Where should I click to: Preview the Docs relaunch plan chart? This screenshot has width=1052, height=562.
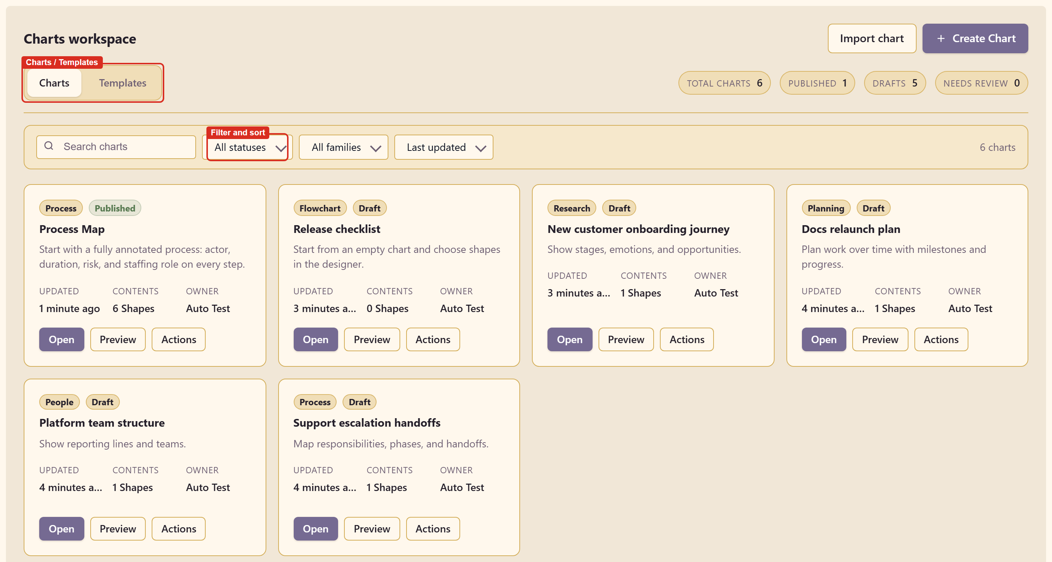coord(880,339)
